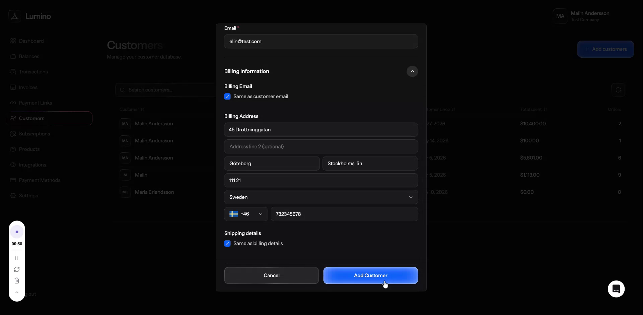Image resolution: width=643 pixels, height=315 pixels.
Task: Open Invoices in the sidebar
Action: click(x=28, y=87)
